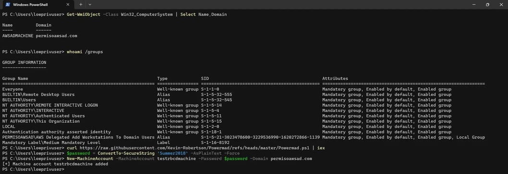Open a new terminal tab

81,4
